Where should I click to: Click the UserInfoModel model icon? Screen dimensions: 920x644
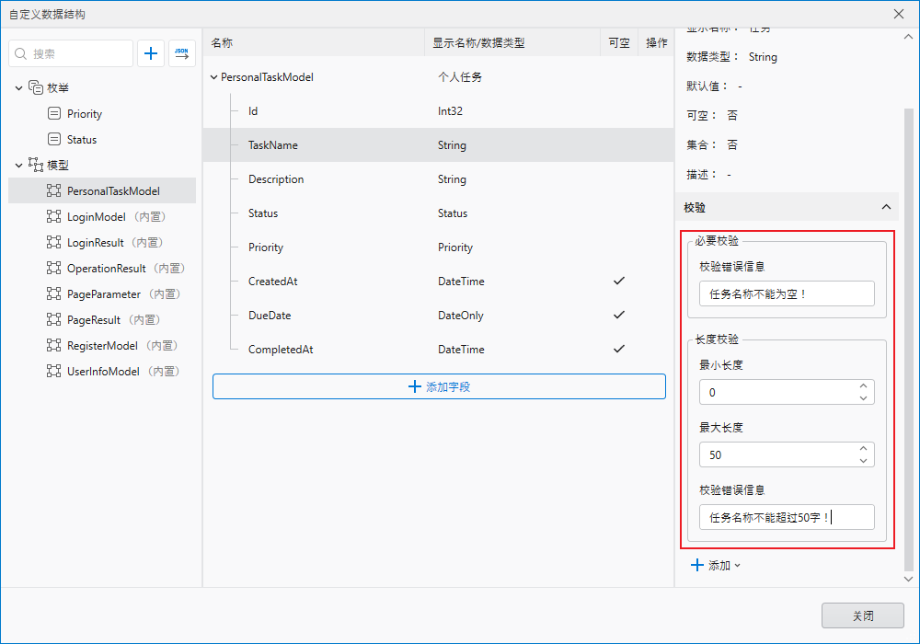(x=53, y=372)
